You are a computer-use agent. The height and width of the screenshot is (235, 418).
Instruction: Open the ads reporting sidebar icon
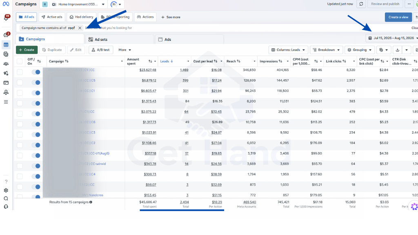click(6, 54)
